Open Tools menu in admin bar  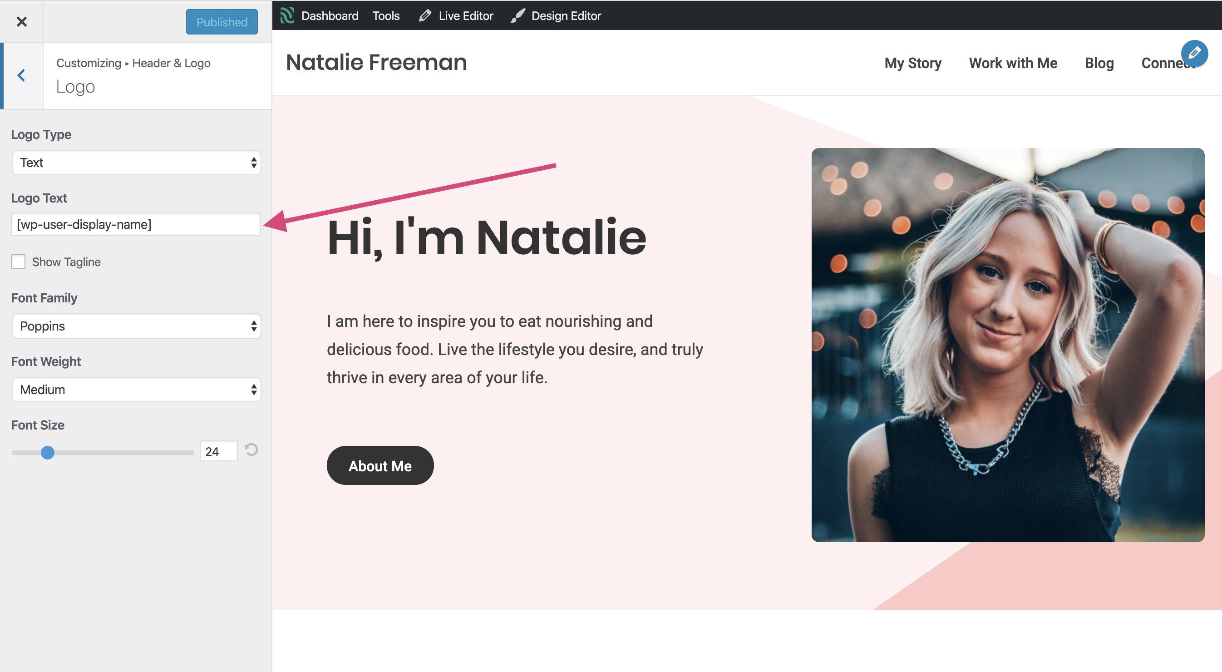[x=386, y=15]
